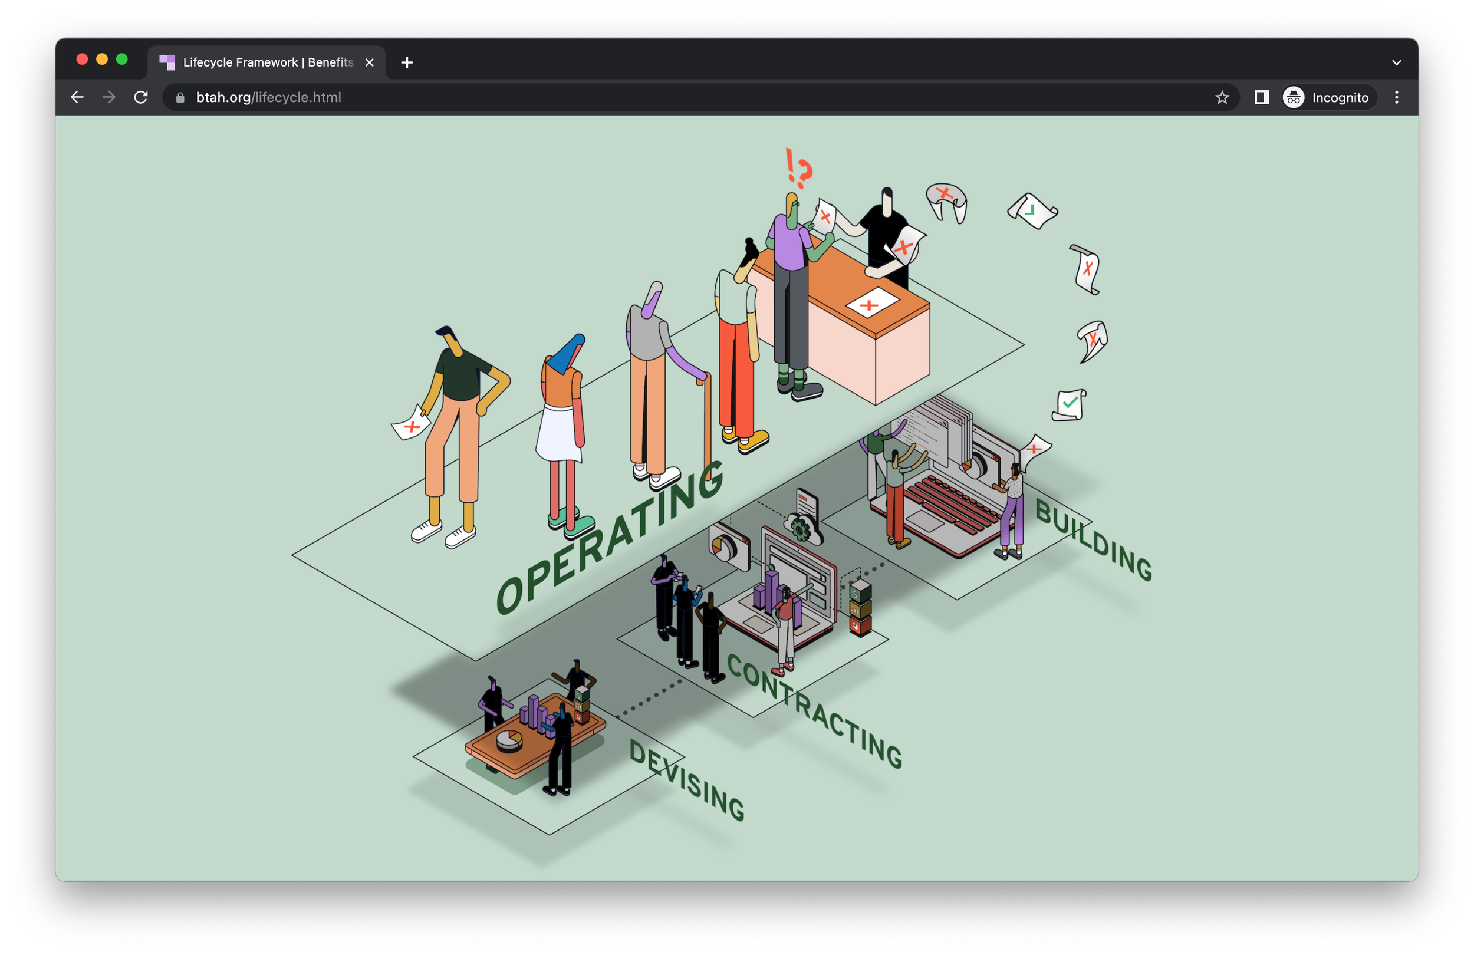Click the Incognito profile button

coord(1328,97)
